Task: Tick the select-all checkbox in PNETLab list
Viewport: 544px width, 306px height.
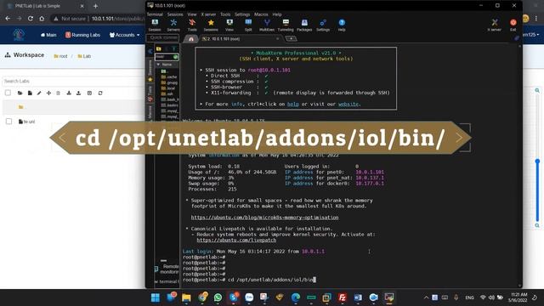Action: coord(8,93)
